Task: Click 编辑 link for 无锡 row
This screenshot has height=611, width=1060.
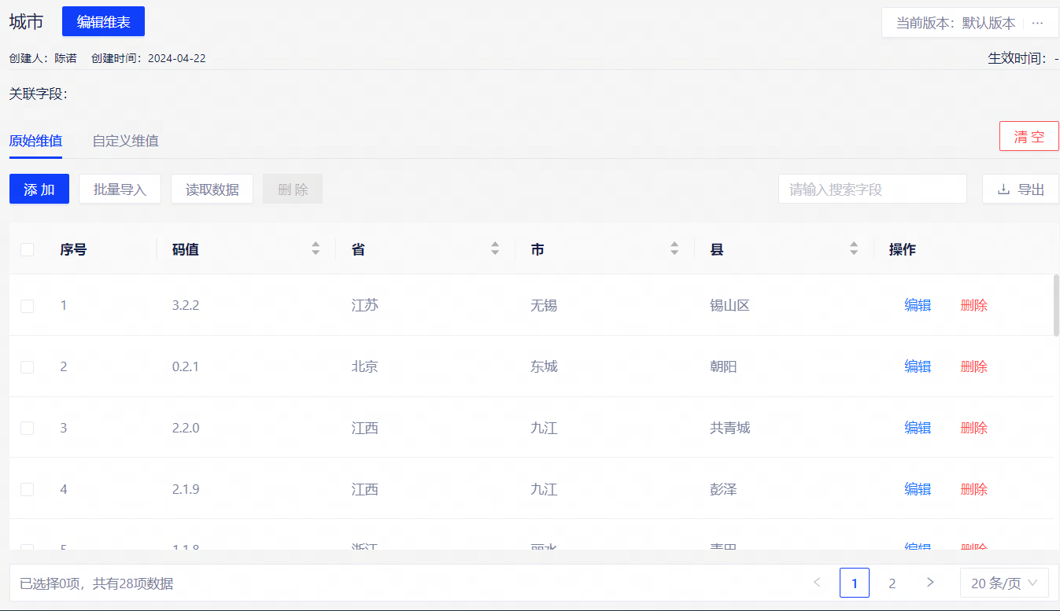Action: [x=918, y=306]
